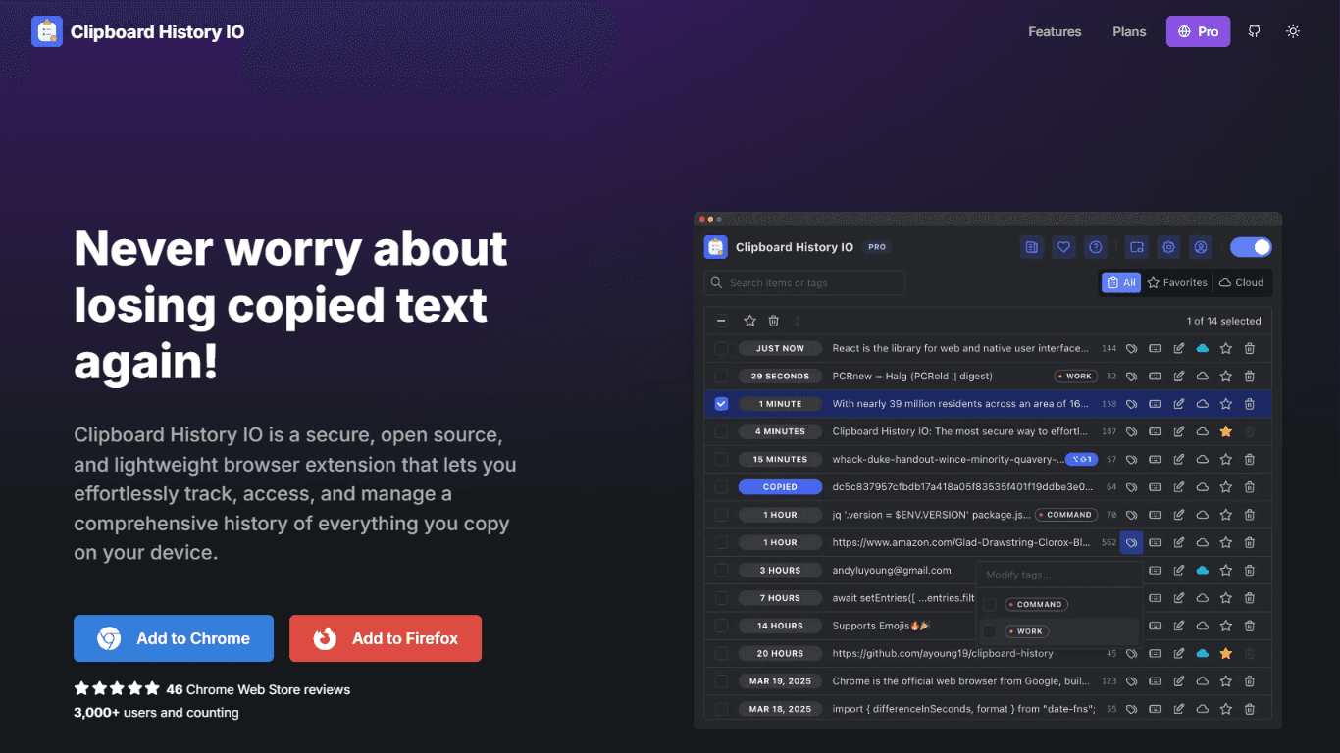This screenshot has height=753, width=1340.
Task: Click the WORK tag on the PCRnew row
Action: coord(1075,376)
